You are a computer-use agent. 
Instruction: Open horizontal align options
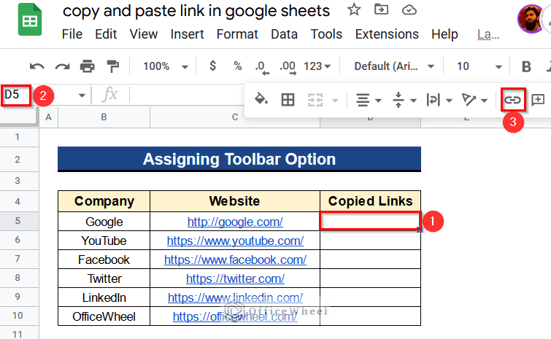tap(368, 101)
